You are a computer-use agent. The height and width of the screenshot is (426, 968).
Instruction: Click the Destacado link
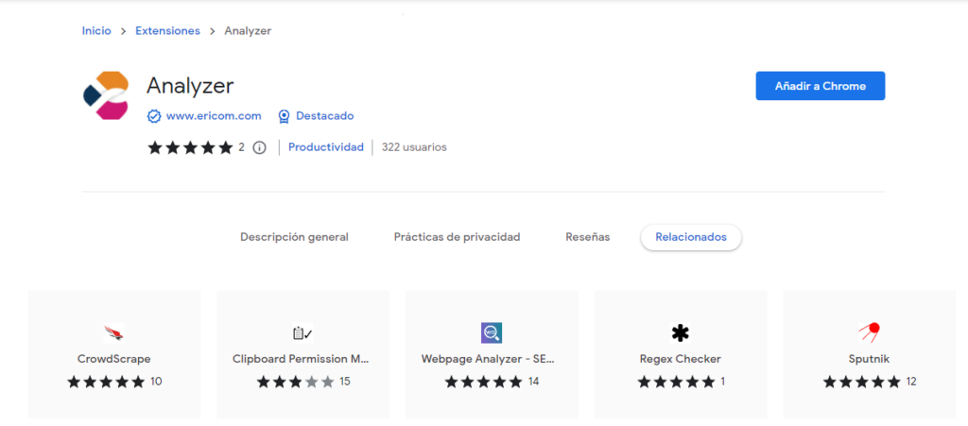pyautogui.click(x=325, y=116)
